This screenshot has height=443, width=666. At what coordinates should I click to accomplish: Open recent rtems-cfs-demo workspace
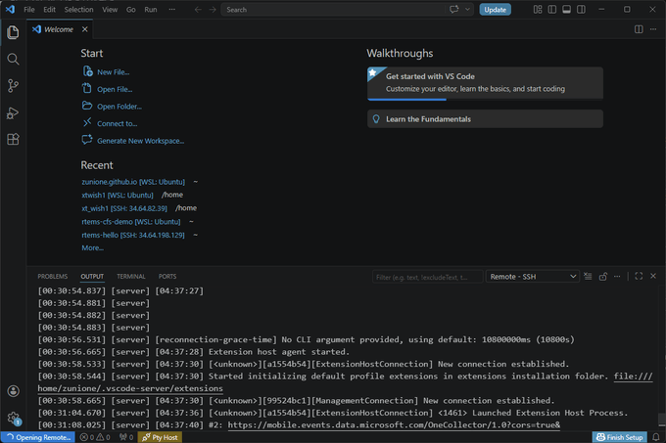(x=131, y=222)
